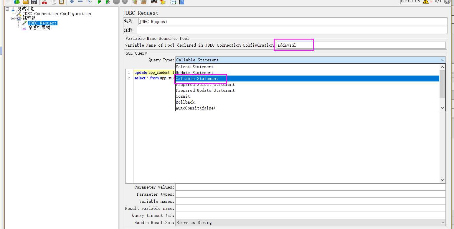Click the Collapse all (minus) toolbar icon
Screen dimensions: 454x229
[80, 2]
